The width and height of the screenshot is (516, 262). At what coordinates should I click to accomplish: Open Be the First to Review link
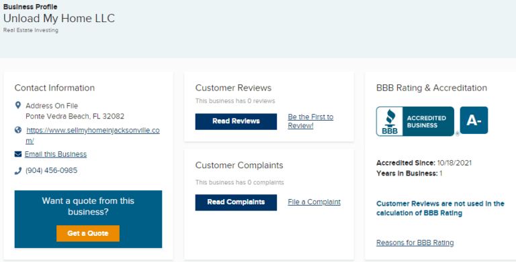(310, 121)
